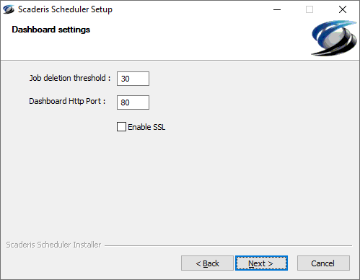Screen dimensions: 360x280
Task: Focus the Dashboard Http Port field
Action: click(x=133, y=102)
